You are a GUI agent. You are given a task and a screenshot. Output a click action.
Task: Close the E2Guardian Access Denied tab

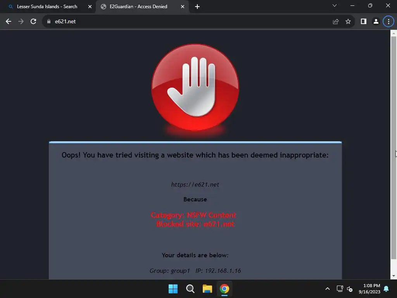pyautogui.click(x=183, y=7)
